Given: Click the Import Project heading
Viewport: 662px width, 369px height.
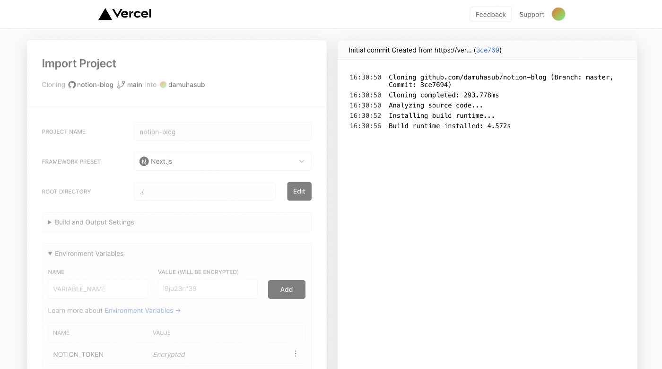Looking at the screenshot, I should [x=79, y=63].
